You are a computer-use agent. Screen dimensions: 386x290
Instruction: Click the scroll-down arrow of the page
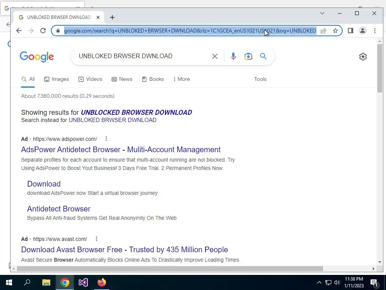pos(380,262)
